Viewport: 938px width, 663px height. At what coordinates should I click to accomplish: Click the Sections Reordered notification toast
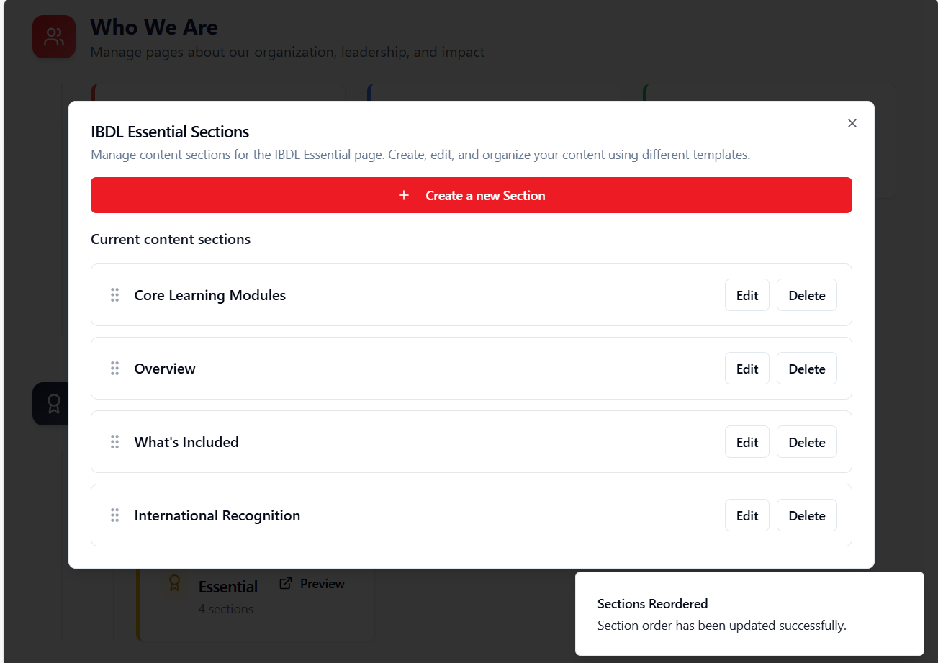[x=749, y=614]
